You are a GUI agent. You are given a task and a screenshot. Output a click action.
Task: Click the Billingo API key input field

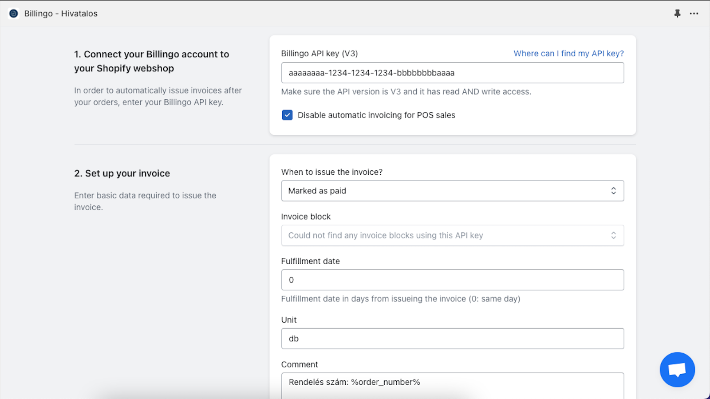click(452, 73)
